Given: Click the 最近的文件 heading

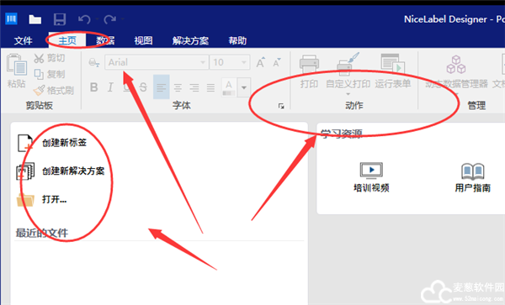Looking at the screenshot, I should click(x=42, y=233).
